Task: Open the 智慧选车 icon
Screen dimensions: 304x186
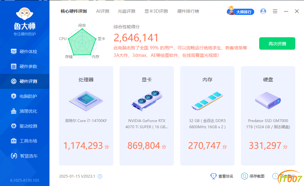Action: pyautogui.click(x=14, y=156)
